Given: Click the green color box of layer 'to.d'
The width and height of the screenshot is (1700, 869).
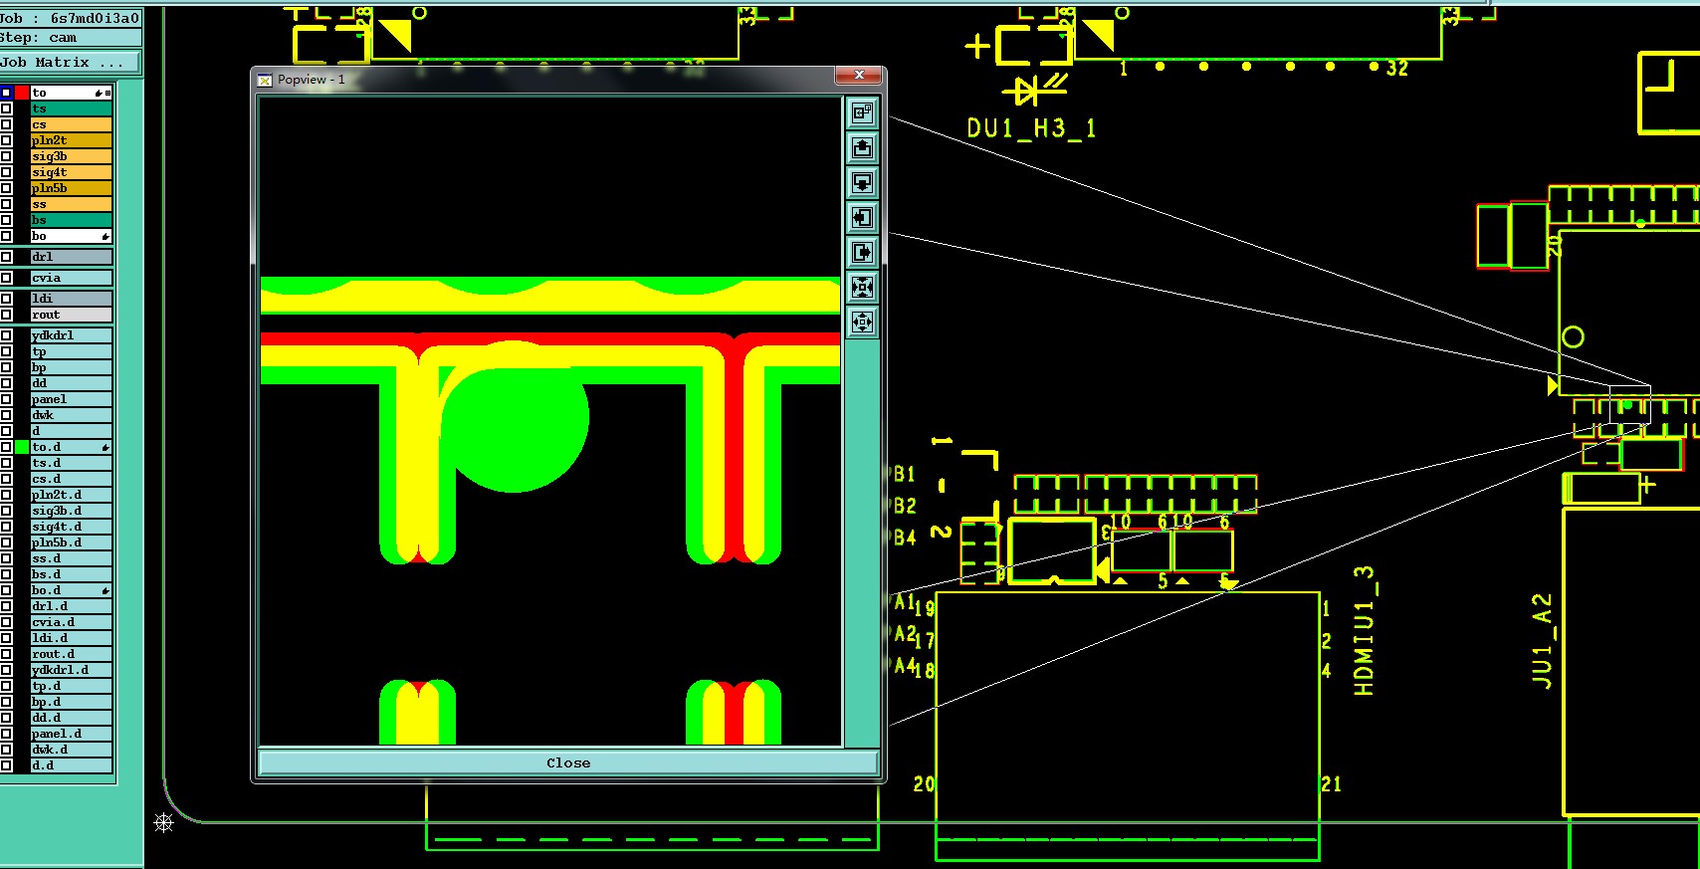Looking at the screenshot, I should (22, 447).
